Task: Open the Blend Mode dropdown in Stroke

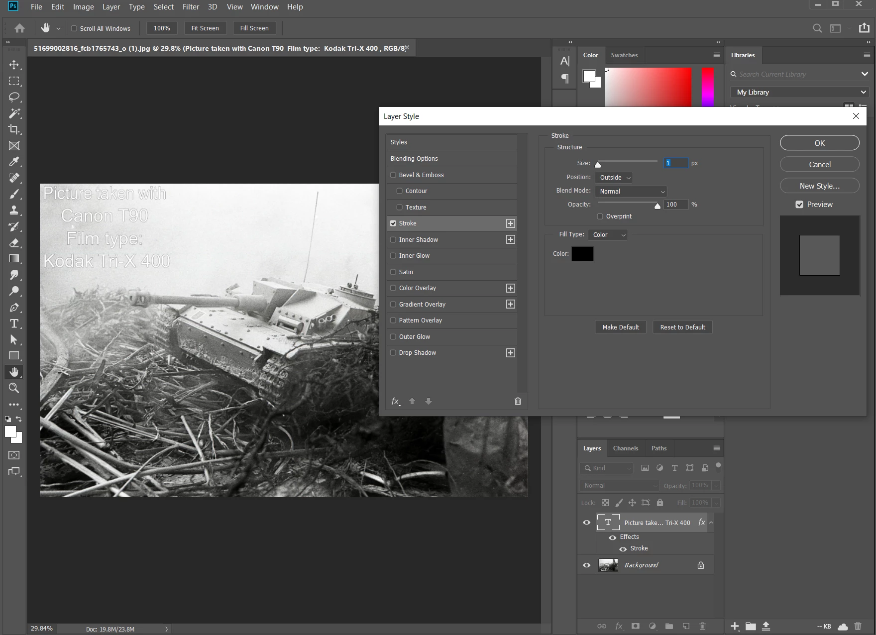Action: (x=631, y=192)
